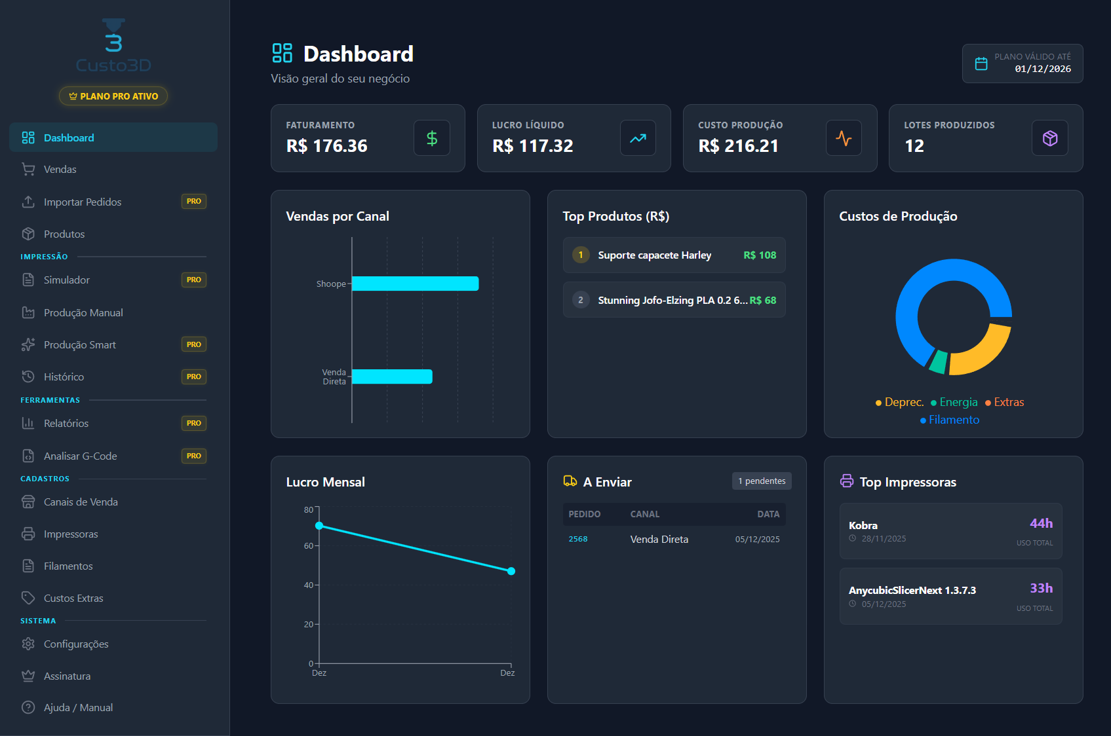This screenshot has width=1111, height=736.
Task: Open the Assinatura menu entry
Action: [x=67, y=676]
